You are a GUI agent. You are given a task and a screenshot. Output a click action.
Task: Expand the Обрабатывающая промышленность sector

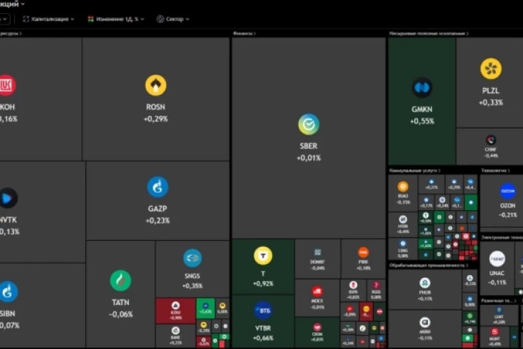[429, 265]
